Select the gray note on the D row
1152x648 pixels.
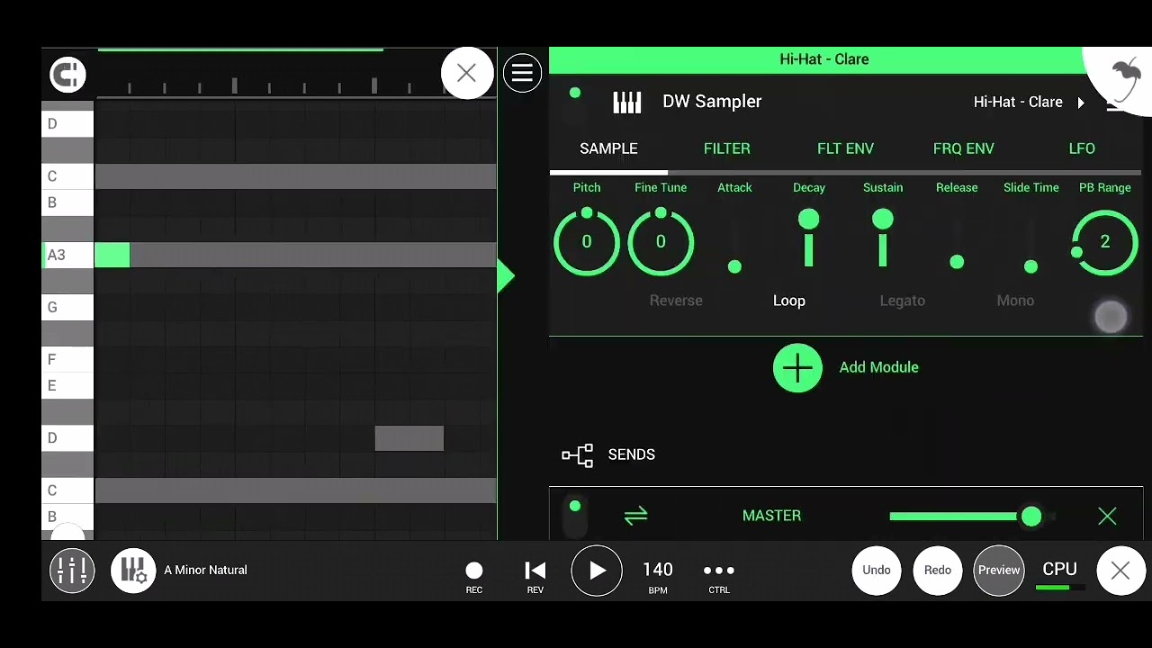[409, 438]
